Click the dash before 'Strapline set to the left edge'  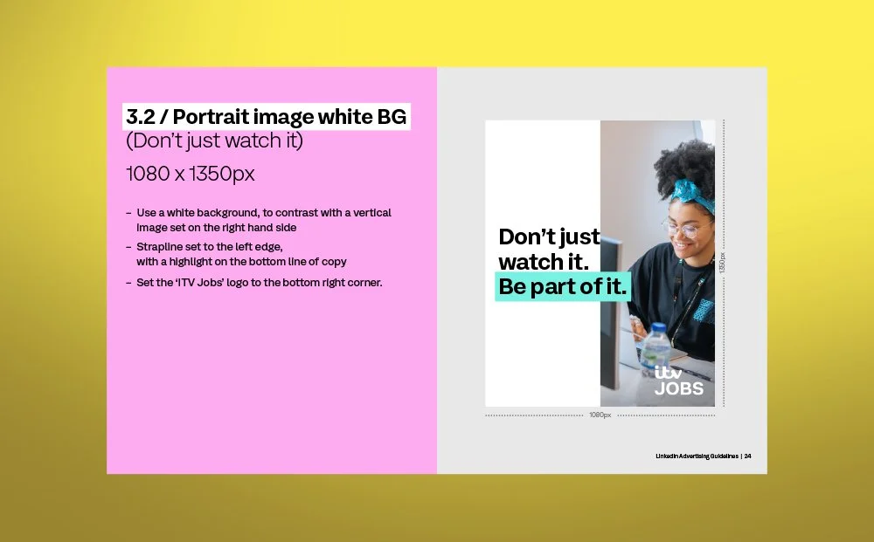[x=128, y=246]
